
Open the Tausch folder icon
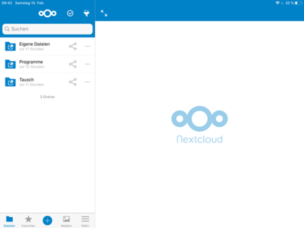(x=10, y=82)
